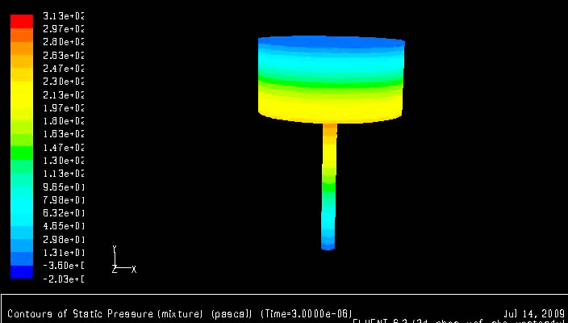This screenshot has height=323, width=568.
Task: Click the blue top surface of the cylinder
Action: 331,40
